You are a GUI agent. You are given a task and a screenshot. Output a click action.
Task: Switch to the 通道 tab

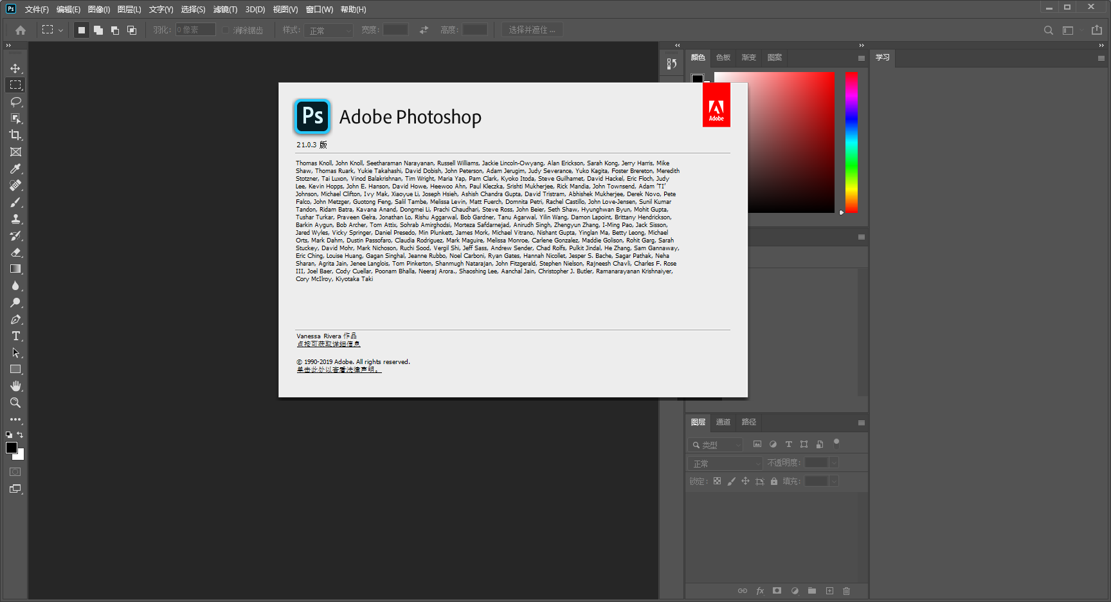723,422
